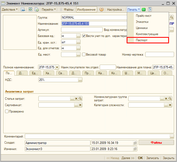Image resolution: width=177 pixels, height=162 pixels.
Task: Open selection for Ед. хран. ост. field
Action: point(78,42)
